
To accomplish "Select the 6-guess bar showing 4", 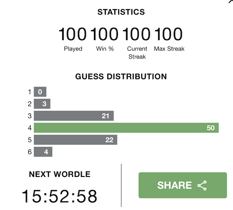I will tap(43, 152).
